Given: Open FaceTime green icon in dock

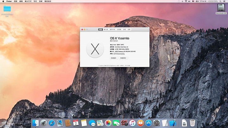Looking at the screenshot, I should click(116, 123).
